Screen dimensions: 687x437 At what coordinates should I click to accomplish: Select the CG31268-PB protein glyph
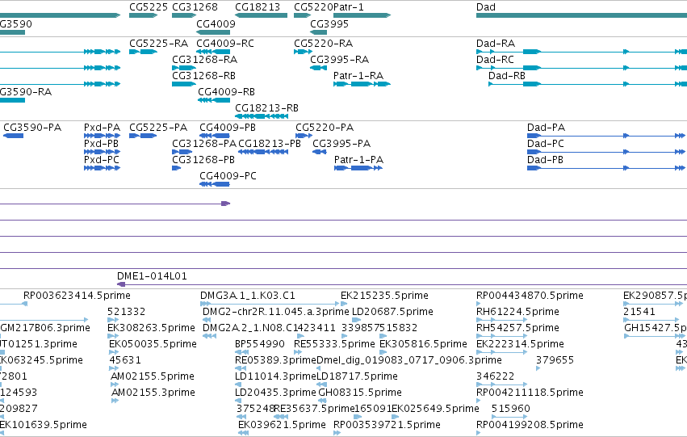[177, 168]
